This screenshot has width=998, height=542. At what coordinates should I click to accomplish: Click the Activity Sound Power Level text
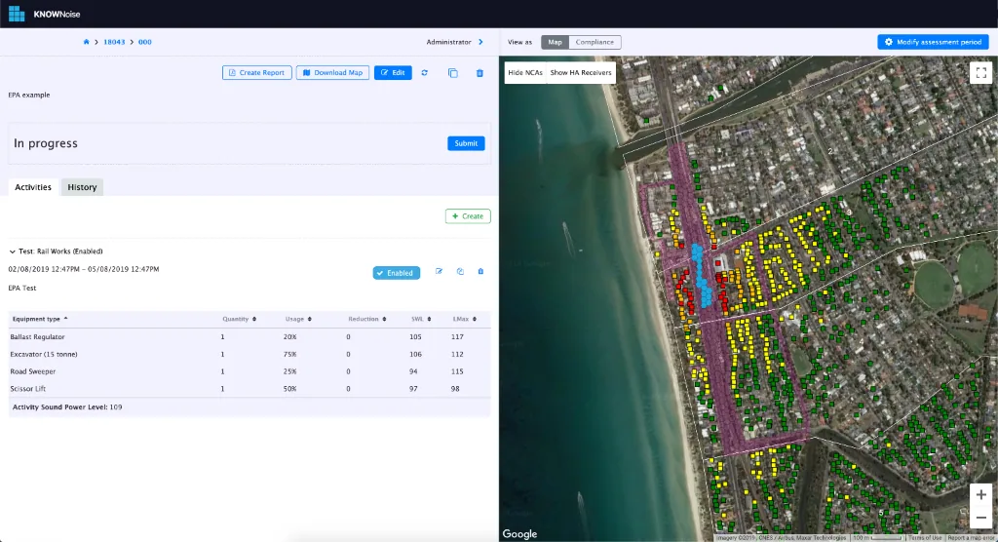67,406
